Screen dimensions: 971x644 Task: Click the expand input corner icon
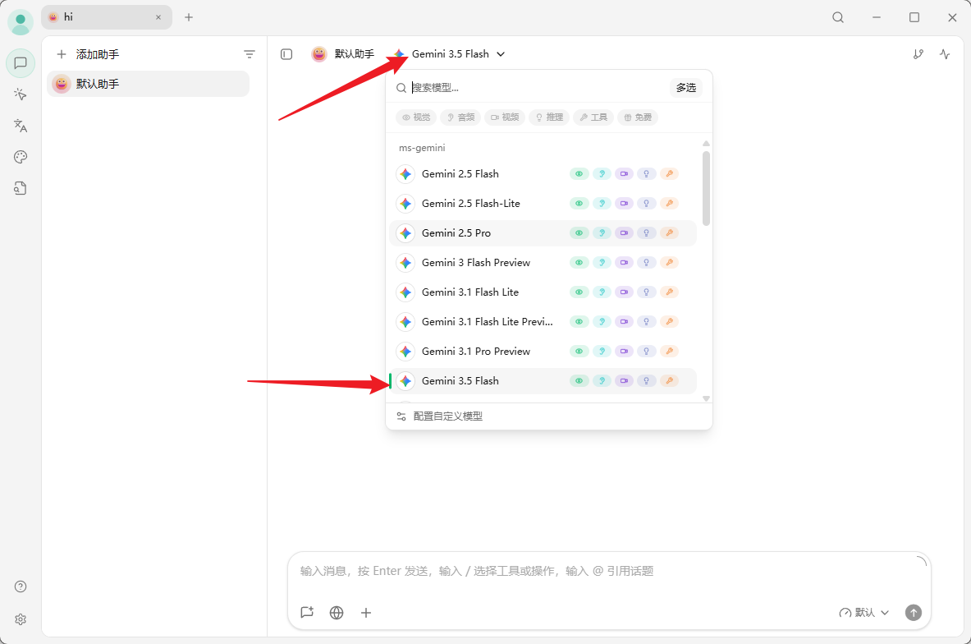(922, 562)
